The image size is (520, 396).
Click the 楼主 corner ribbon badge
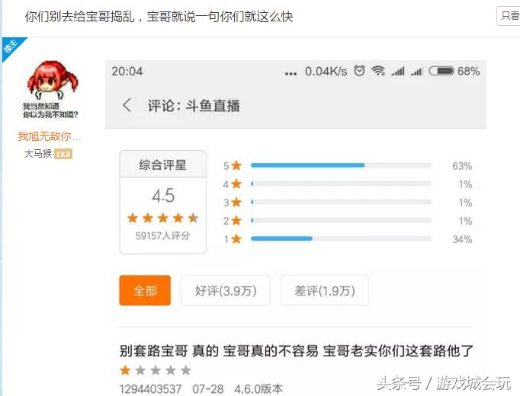click(11, 46)
